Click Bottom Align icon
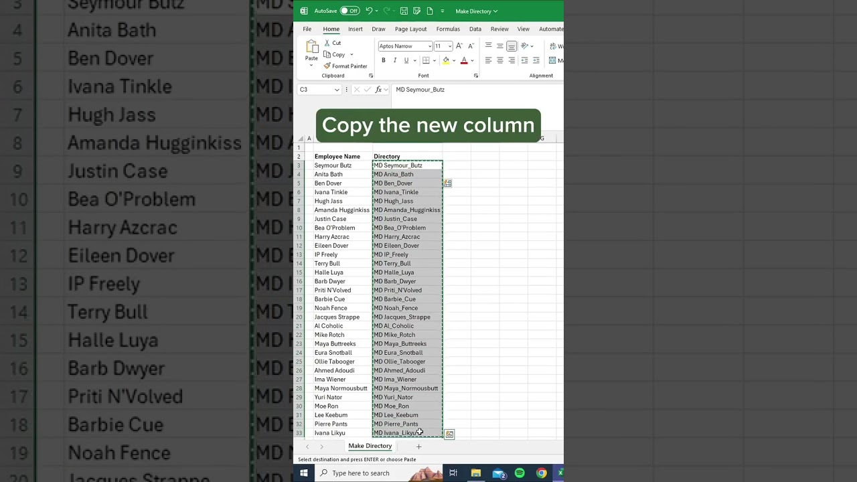This screenshot has height=482, width=857. pos(512,46)
